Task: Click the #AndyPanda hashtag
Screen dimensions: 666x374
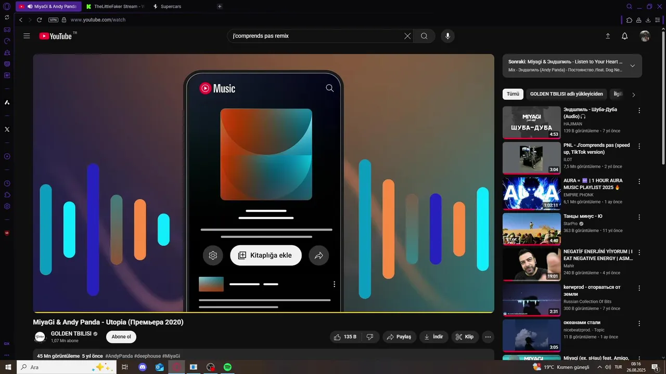Action: [x=119, y=356]
